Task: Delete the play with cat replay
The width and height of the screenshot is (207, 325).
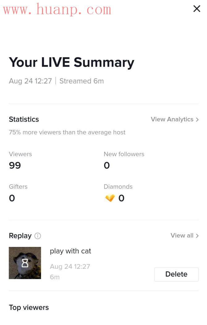Action: click(x=176, y=274)
